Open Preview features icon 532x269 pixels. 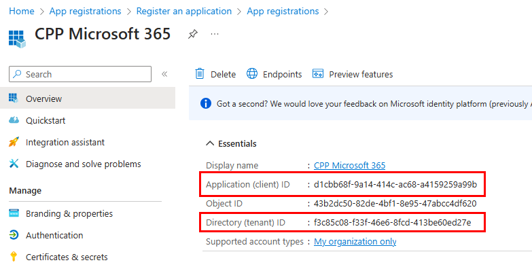coord(317,73)
